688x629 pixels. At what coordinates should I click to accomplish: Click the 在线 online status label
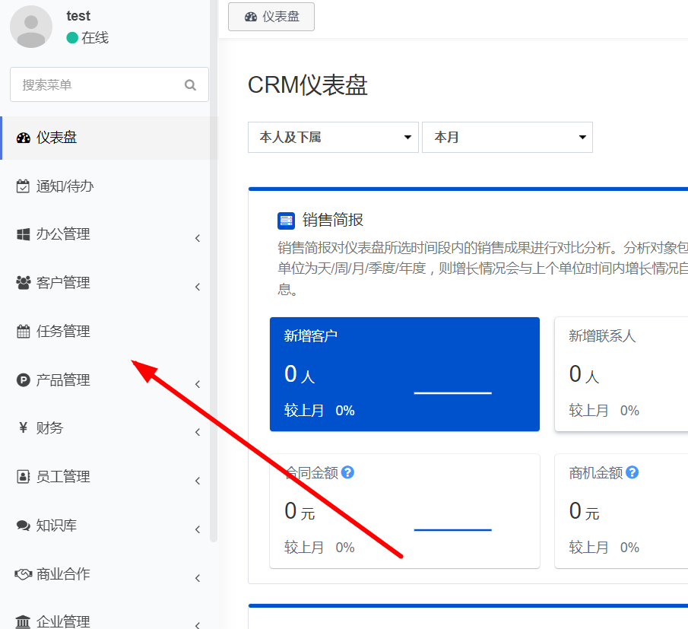[95, 38]
